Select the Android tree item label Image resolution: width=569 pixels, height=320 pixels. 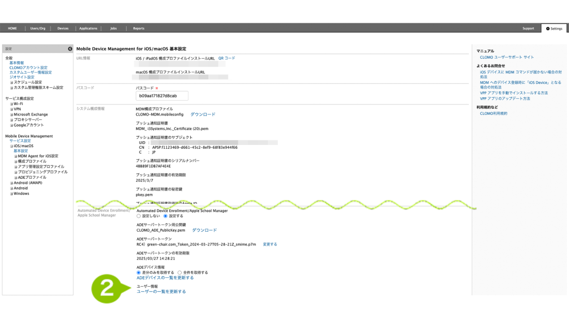(x=21, y=188)
